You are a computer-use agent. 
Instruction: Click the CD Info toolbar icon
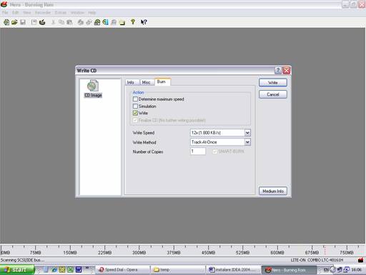click(x=105, y=22)
